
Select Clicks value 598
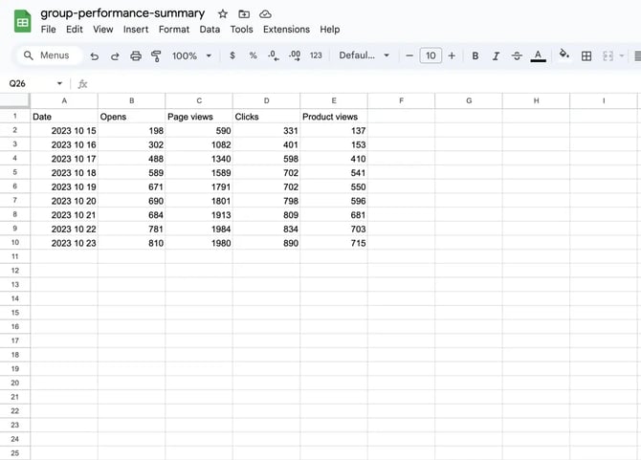[x=267, y=159]
